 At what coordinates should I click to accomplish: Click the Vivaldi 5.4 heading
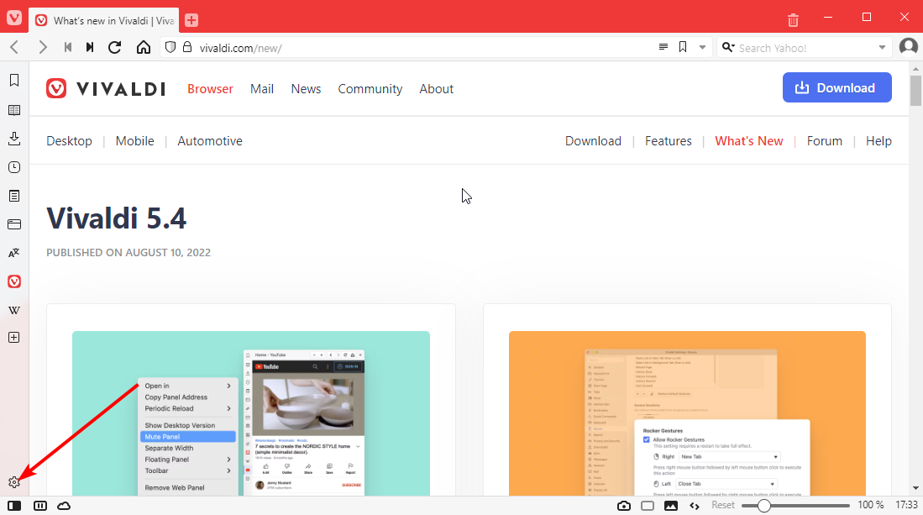[117, 218]
